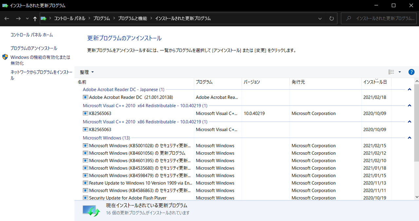Screen dimensions: 419x221
Task: Go up one level with up arrow
Action: click(35, 19)
